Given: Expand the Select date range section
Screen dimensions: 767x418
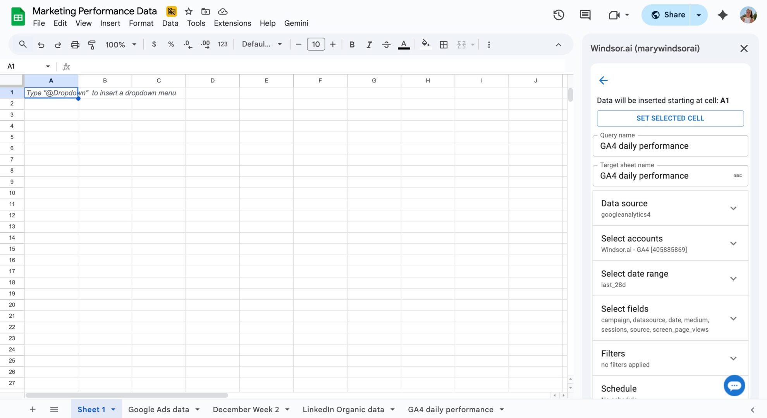Looking at the screenshot, I should pyautogui.click(x=670, y=279).
